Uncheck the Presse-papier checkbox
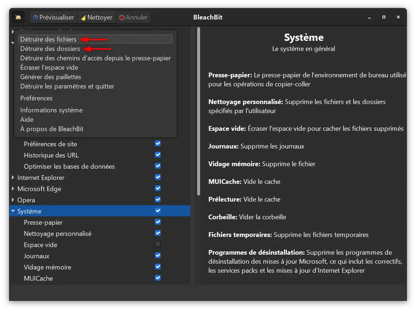Screen dimensions: 416x311 (x=158, y=222)
